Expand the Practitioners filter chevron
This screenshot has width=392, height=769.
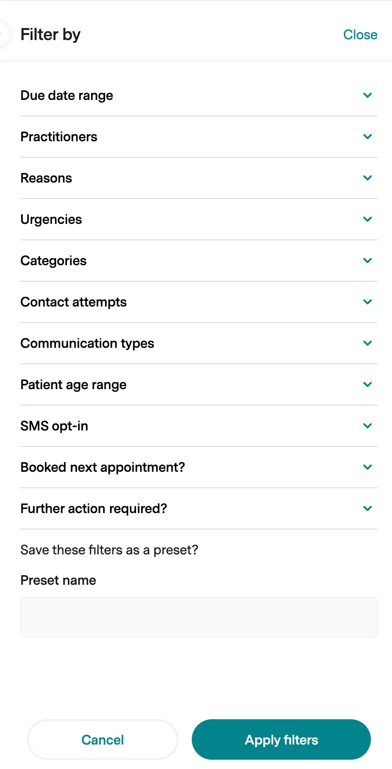pos(368,137)
